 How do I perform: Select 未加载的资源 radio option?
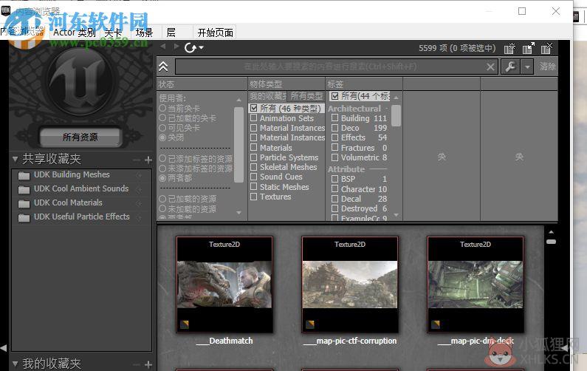click(x=162, y=208)
